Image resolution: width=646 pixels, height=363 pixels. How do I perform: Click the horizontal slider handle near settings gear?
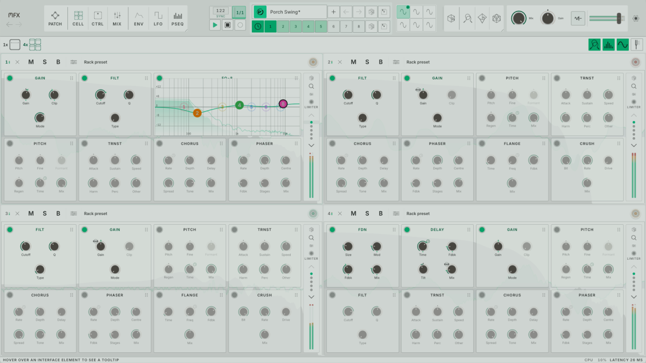tap(619, 18)
